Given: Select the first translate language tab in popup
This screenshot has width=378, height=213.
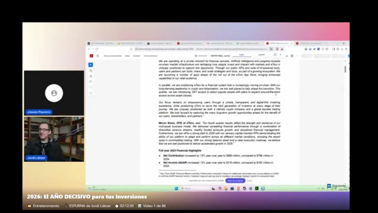Looking at the screenshot, I should click(242, 55).
